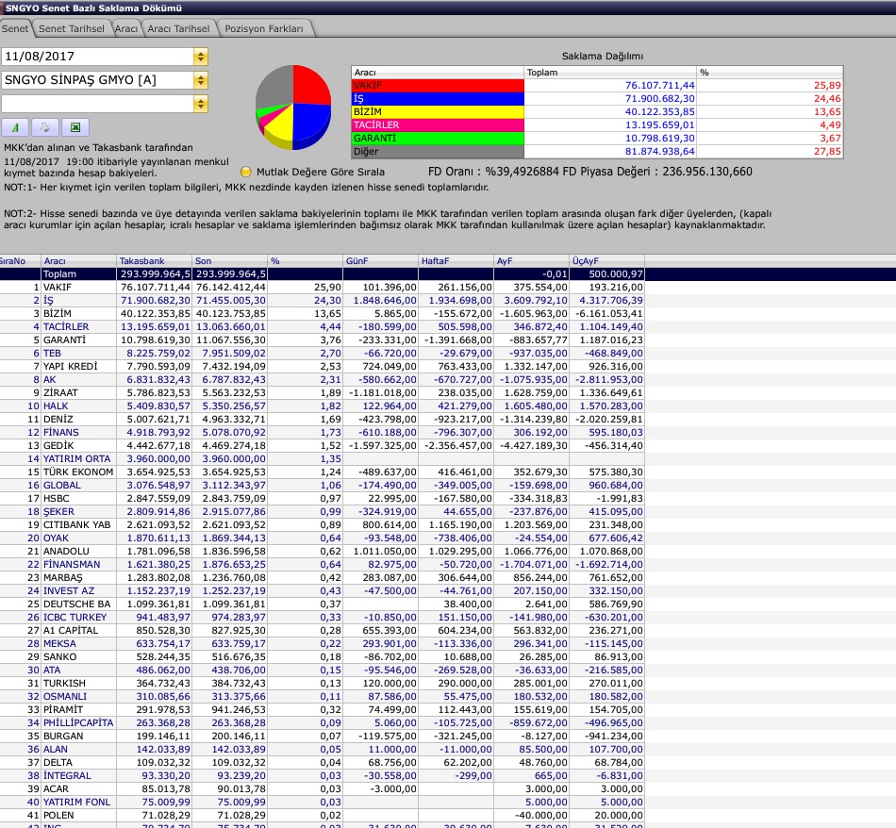The image size is (896, 828).
Task: Open the Aracı tab
Action: click(125, 28)
